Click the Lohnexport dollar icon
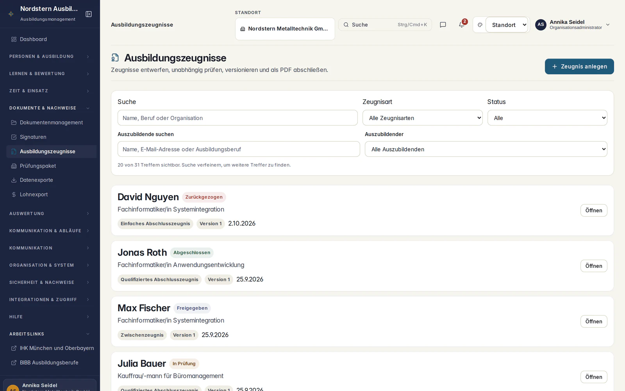This screenshot has height=391, width=625. click(14, 194)
